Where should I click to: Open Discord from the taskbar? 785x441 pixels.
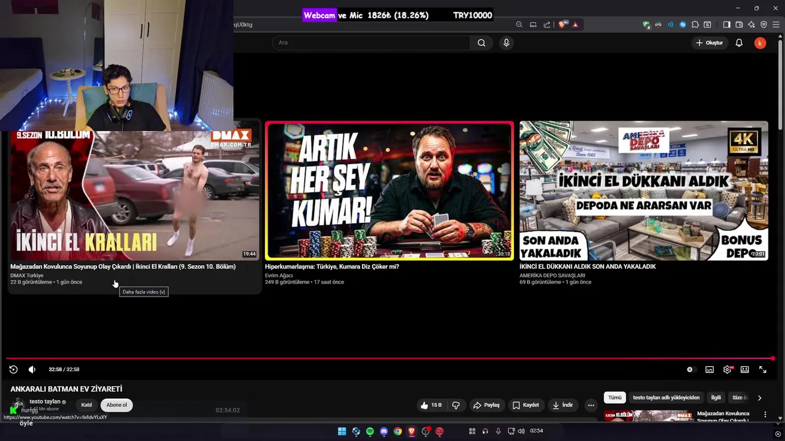[384, 431]
